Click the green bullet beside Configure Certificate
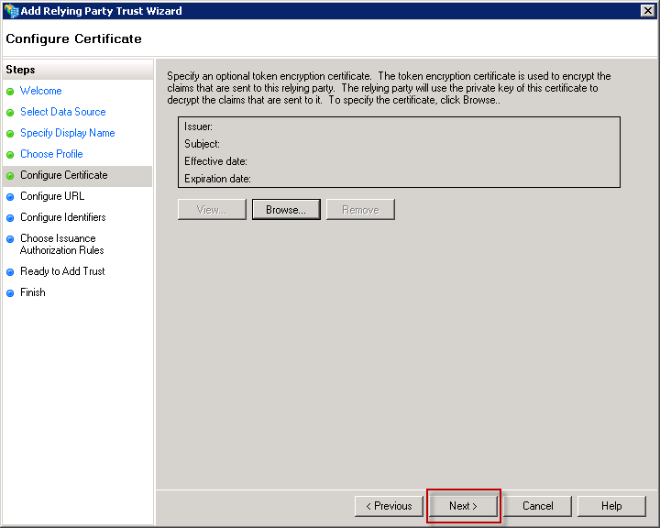Image resolution: width=660 pixels, height=528 pixels. [10, 176]
